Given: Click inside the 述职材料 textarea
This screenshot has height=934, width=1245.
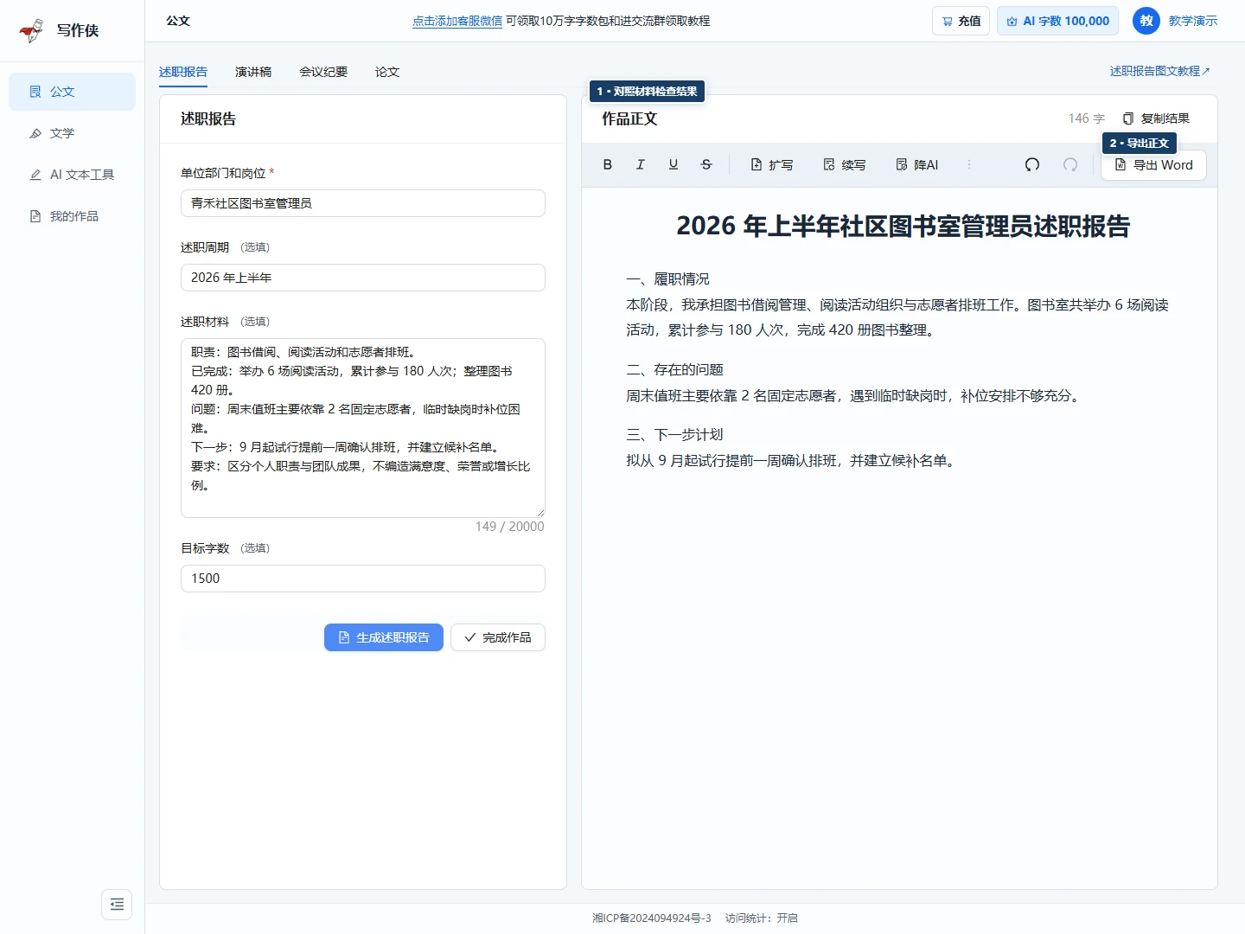Looking at the screenshot, I should [363, 428].
